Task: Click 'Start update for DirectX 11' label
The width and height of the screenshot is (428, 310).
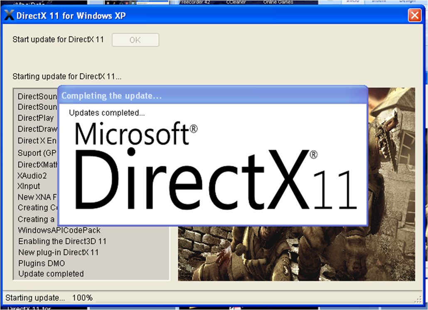Action: [58, 39]
